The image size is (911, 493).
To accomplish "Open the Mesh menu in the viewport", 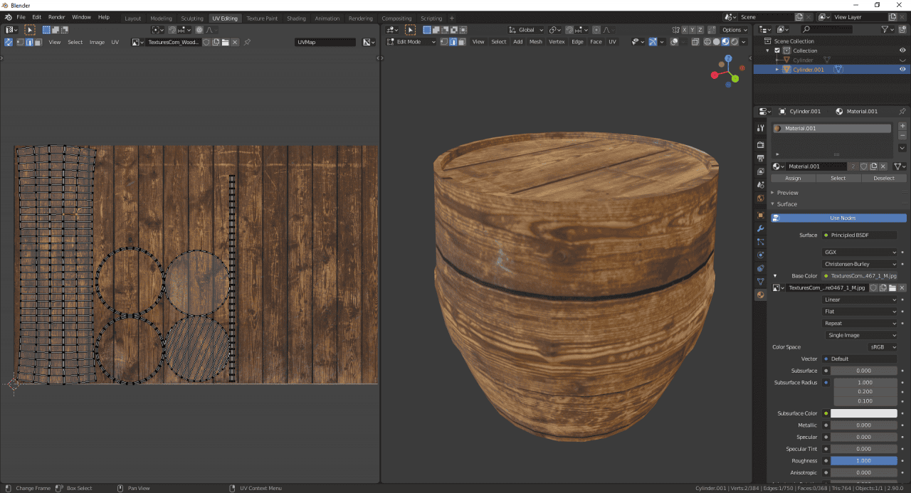I will 535,41.
